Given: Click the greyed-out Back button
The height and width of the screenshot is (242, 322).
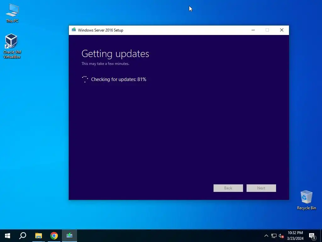Looking at the screenshot, I should 228,188.
